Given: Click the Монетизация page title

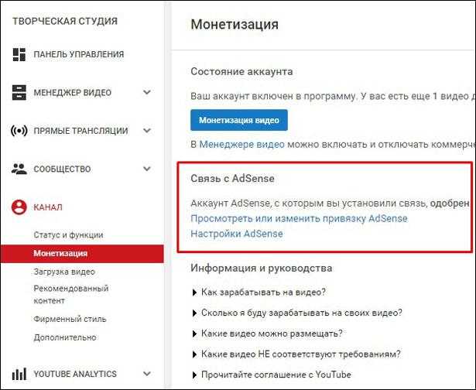Looking at the screenshot, I should coord(235,25).
